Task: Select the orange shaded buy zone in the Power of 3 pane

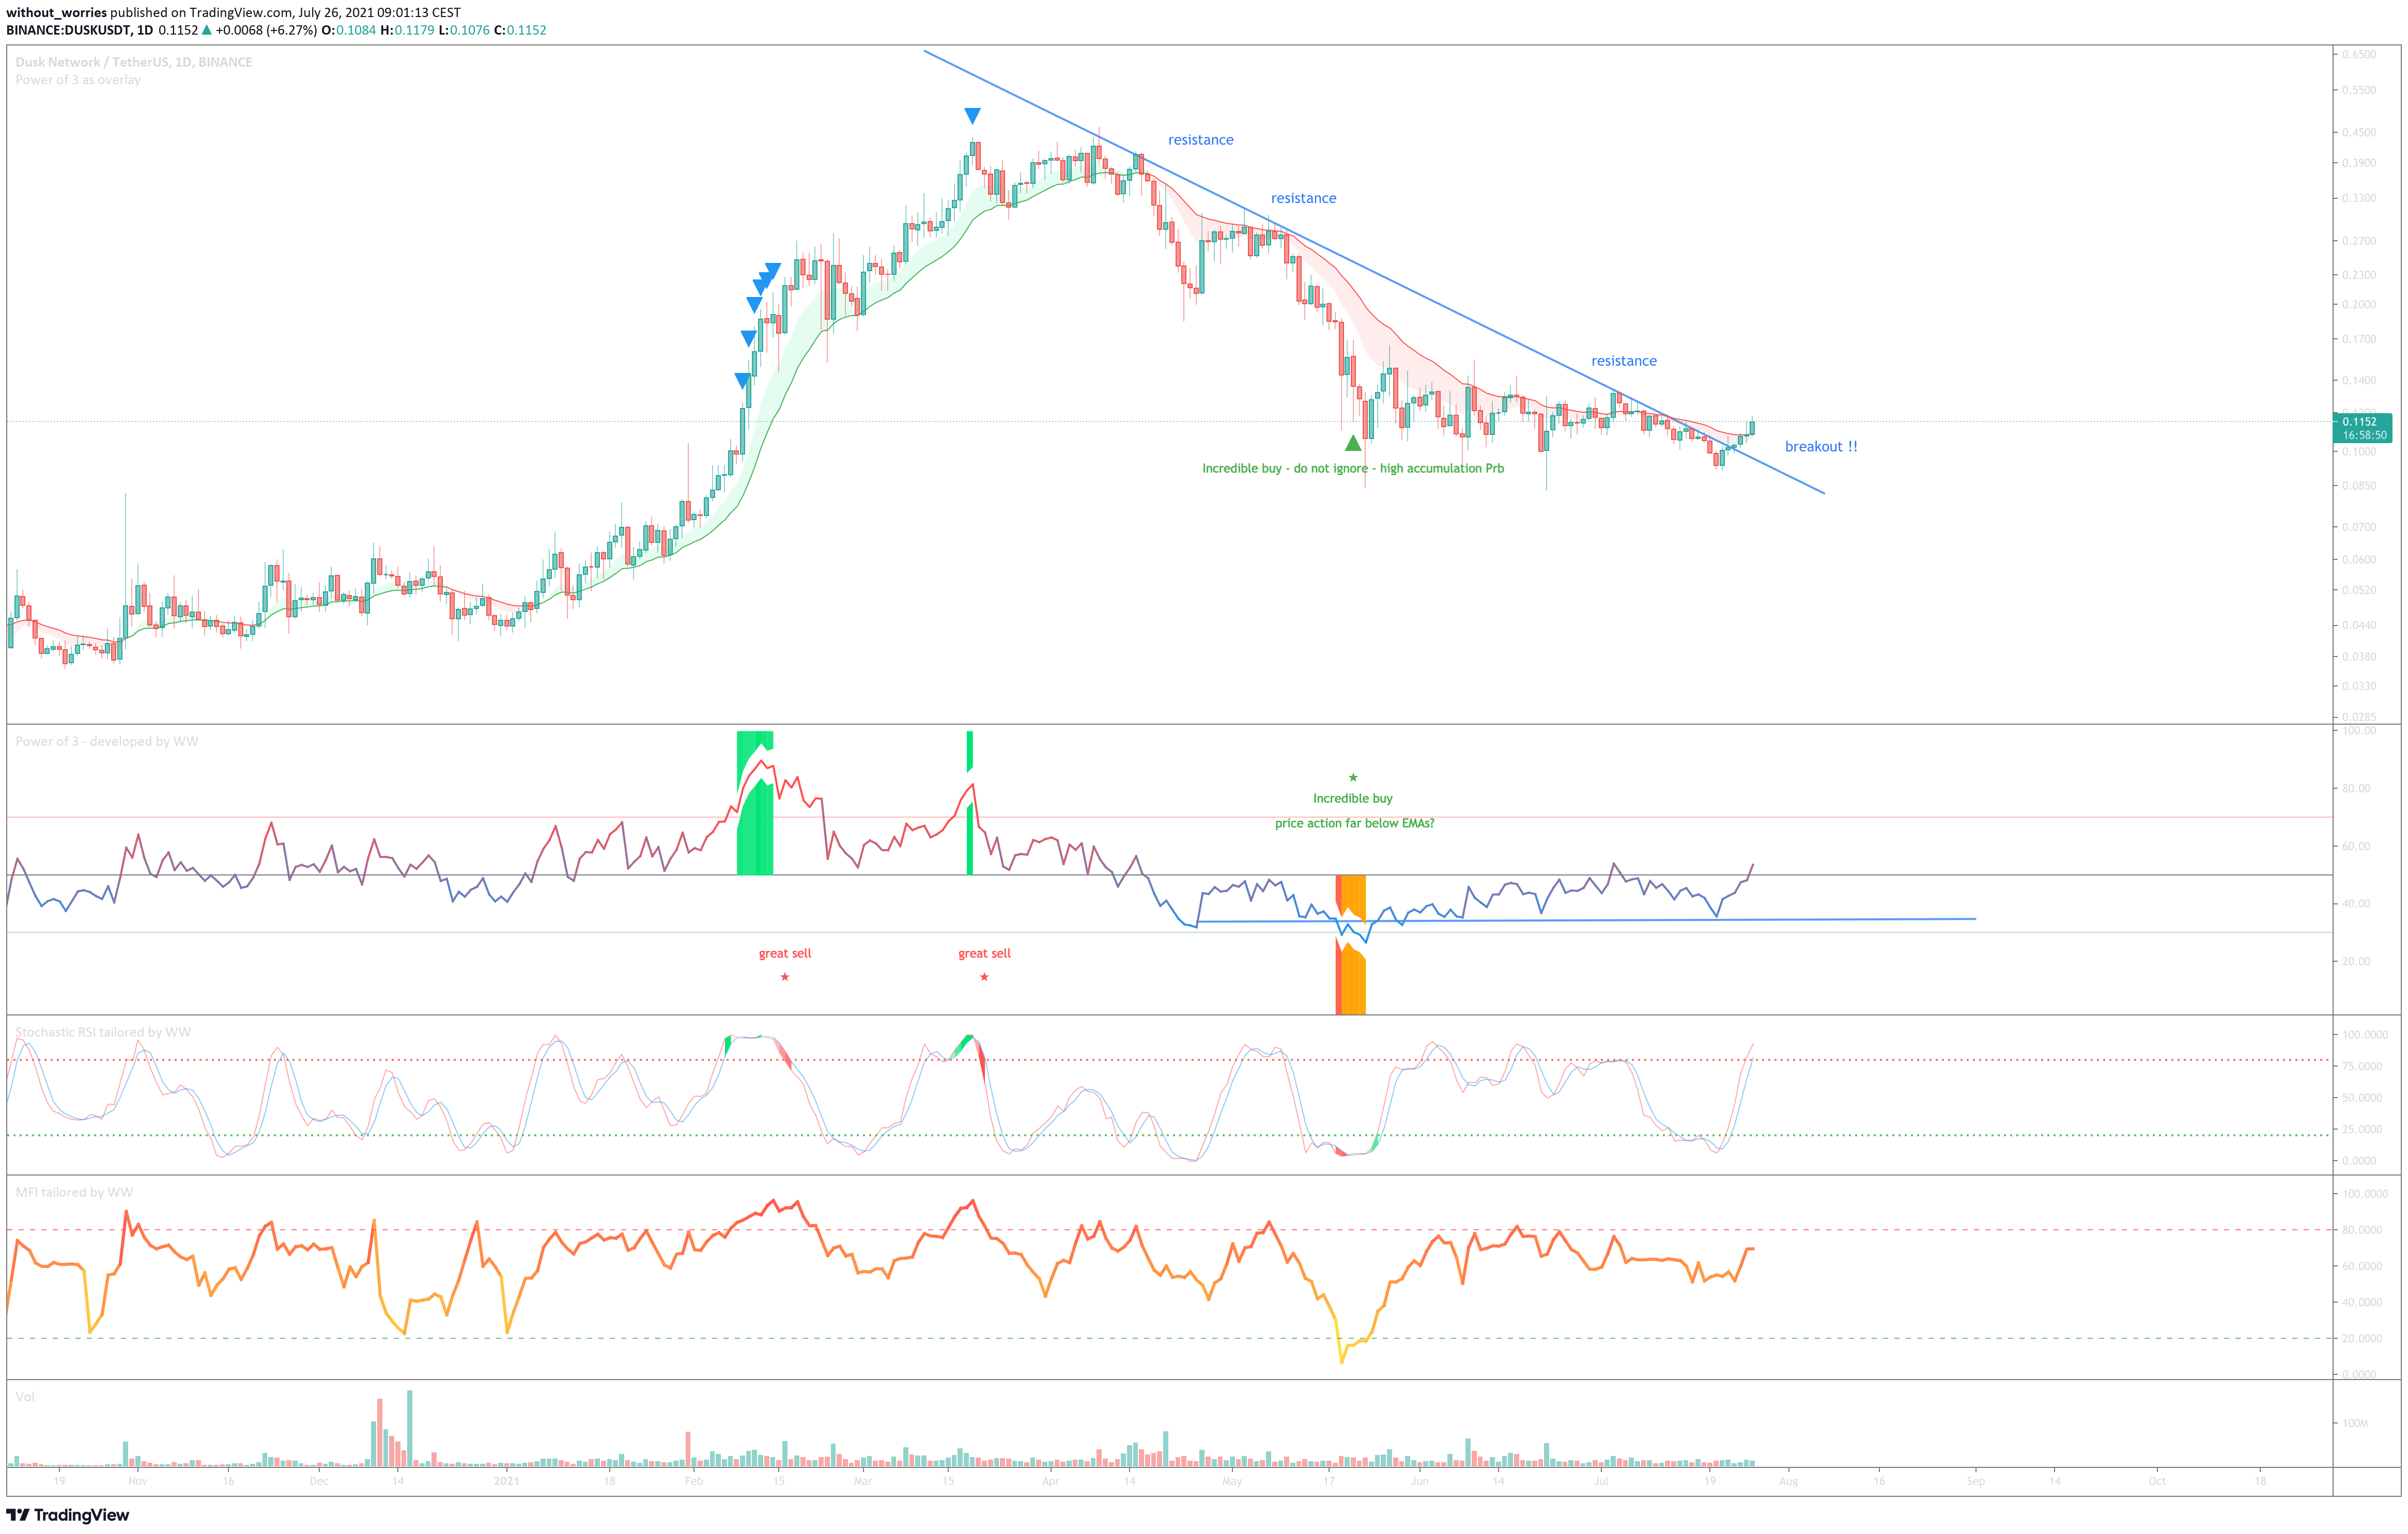Action: click(x=1354, y=984)
